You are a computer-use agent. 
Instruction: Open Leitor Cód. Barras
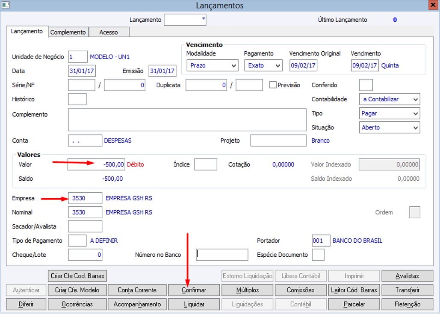click(x=354, y=290)
